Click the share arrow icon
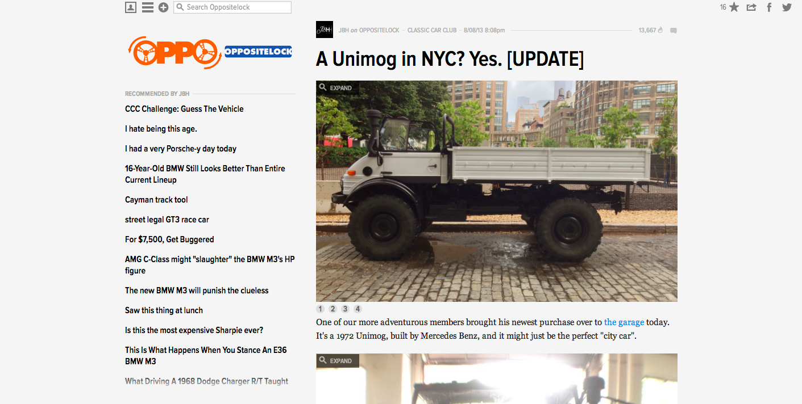This screenshot has width=802, height=404. click(751, 7)
